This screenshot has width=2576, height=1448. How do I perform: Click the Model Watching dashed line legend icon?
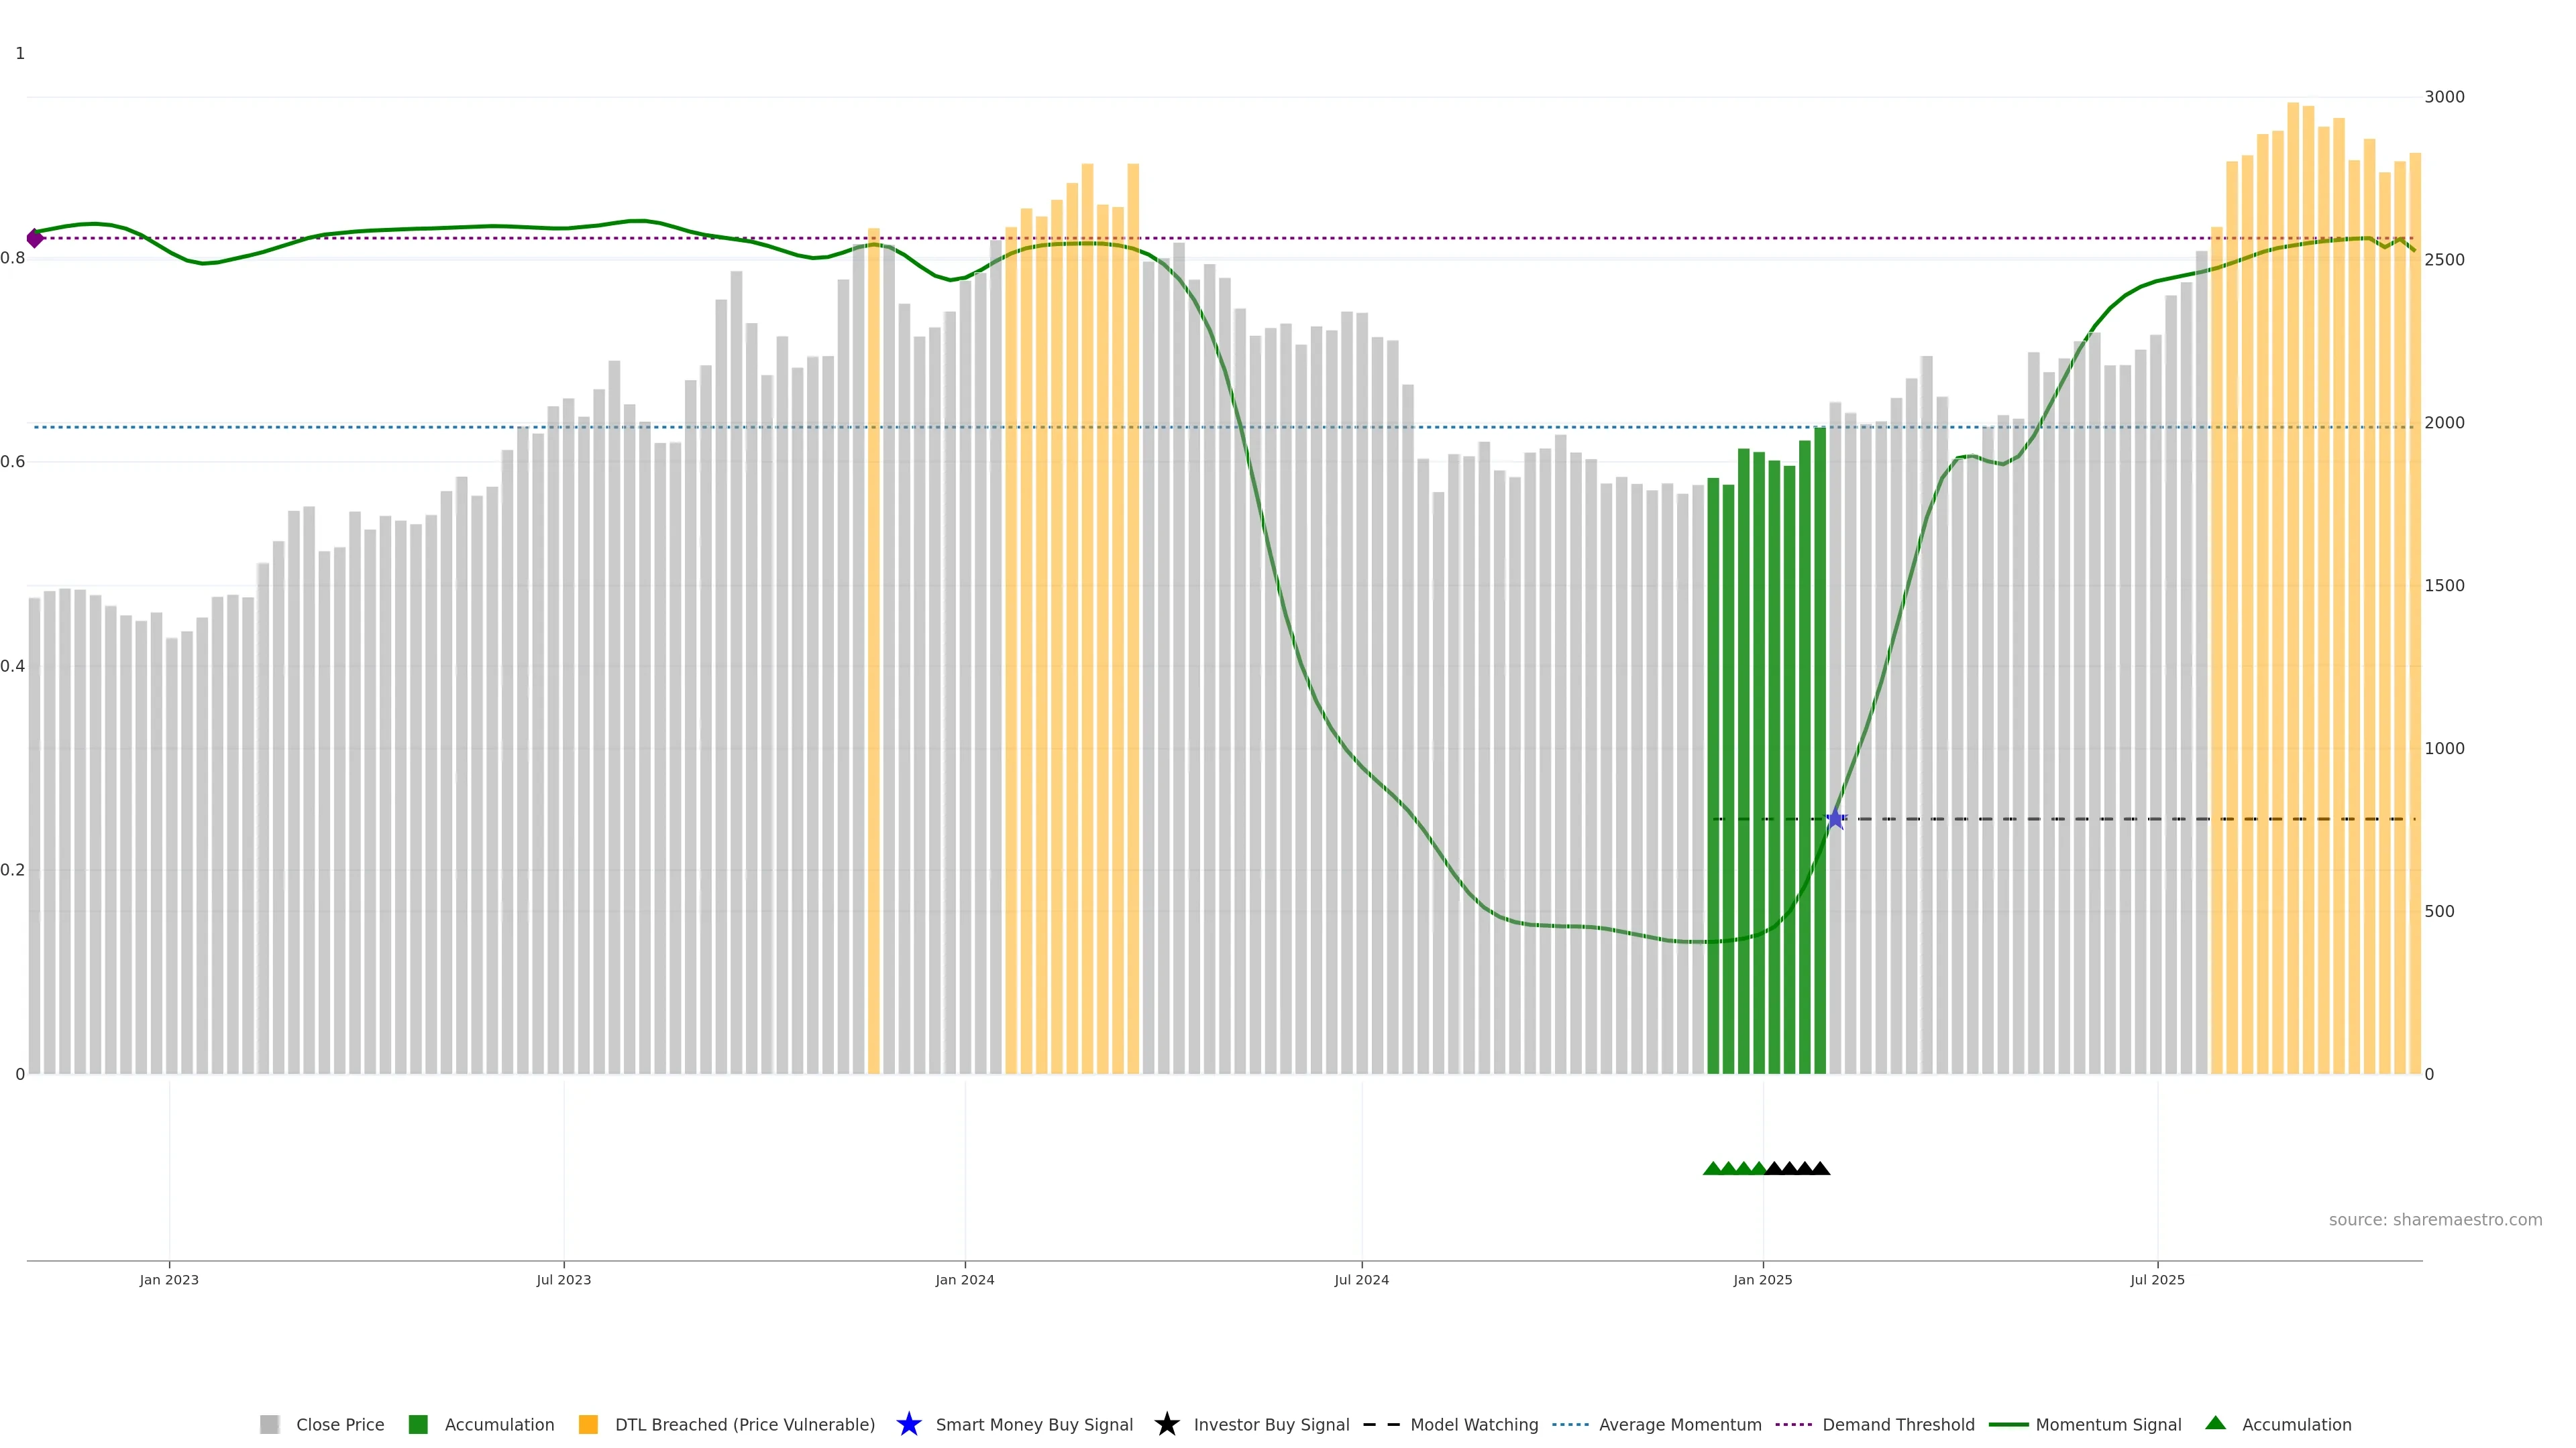[1381, 1424]
